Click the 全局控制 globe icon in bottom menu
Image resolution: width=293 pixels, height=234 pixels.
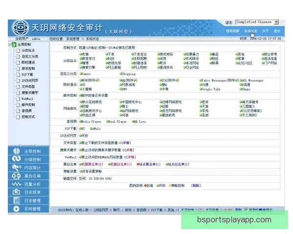pos(16,151)
